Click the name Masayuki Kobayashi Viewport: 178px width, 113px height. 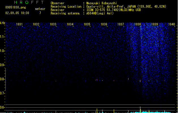tap(102, 3)
